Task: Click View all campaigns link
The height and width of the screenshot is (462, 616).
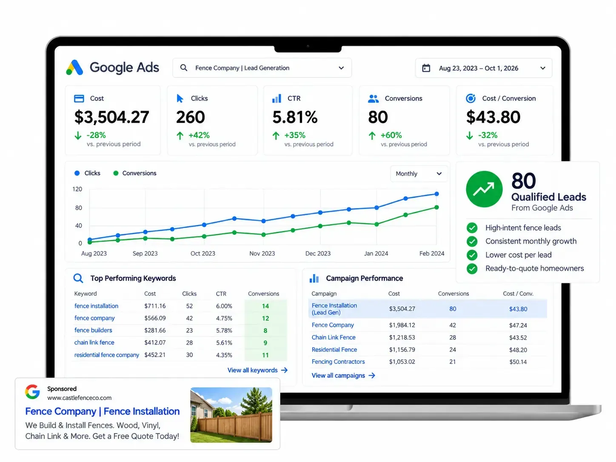Action: (343, 376)
